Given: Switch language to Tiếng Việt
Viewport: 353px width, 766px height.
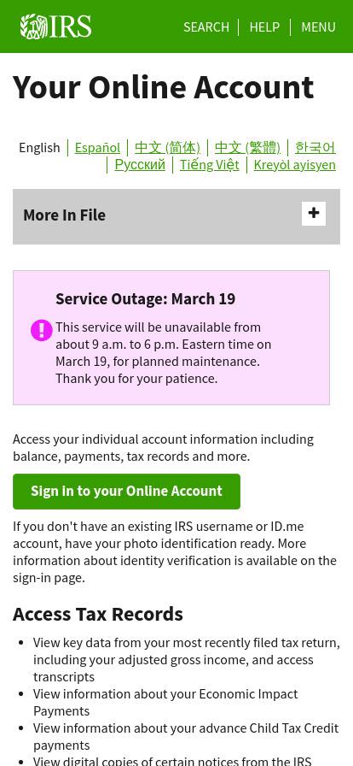Looking at the screenshot, I should (209, 165).
